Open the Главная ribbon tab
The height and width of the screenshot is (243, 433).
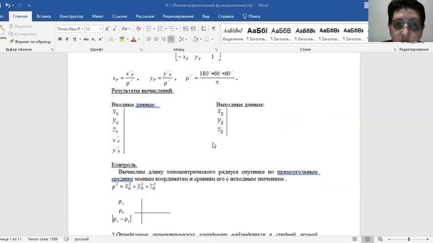tap(20, 16)
